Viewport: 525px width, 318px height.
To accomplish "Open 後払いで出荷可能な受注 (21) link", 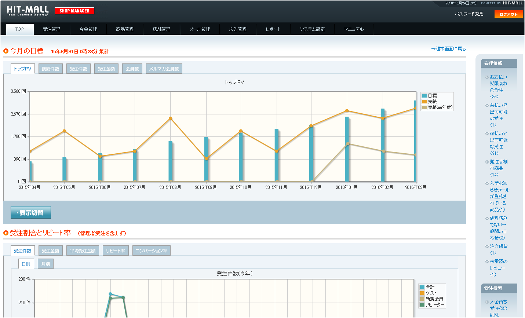I will click(x=499, y=143).
